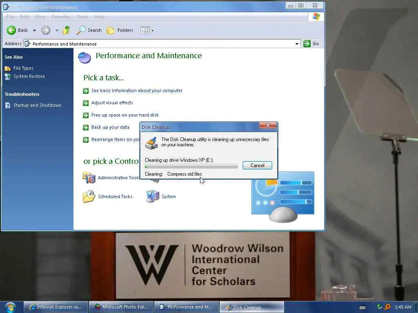Switch to Microsoft Photo Editor taskbar button
This screenshot has height=313, width=418.
click(x=121, y=307)
